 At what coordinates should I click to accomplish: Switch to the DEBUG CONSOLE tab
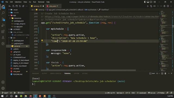[x=55, y=73]
